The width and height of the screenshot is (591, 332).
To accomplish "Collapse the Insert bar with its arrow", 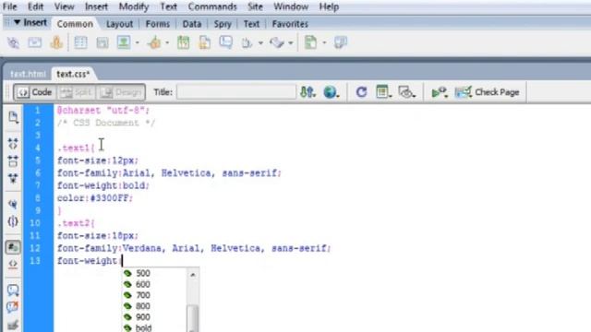I will click(17, 22).
